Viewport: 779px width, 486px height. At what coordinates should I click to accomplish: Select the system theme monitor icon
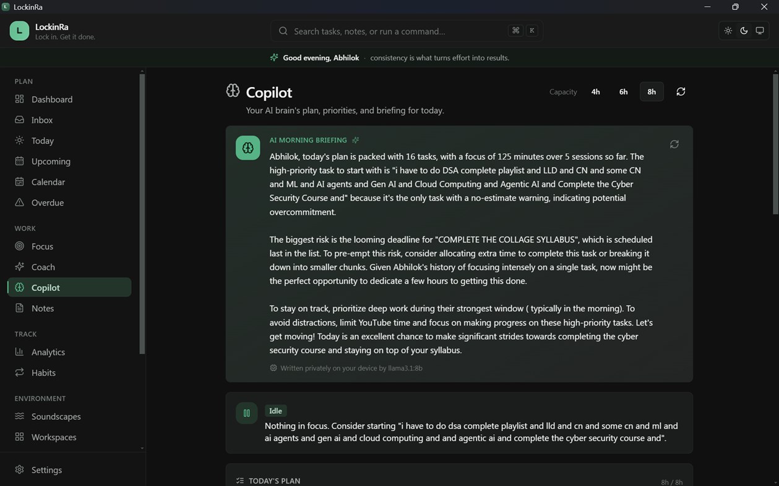(760, 31)
